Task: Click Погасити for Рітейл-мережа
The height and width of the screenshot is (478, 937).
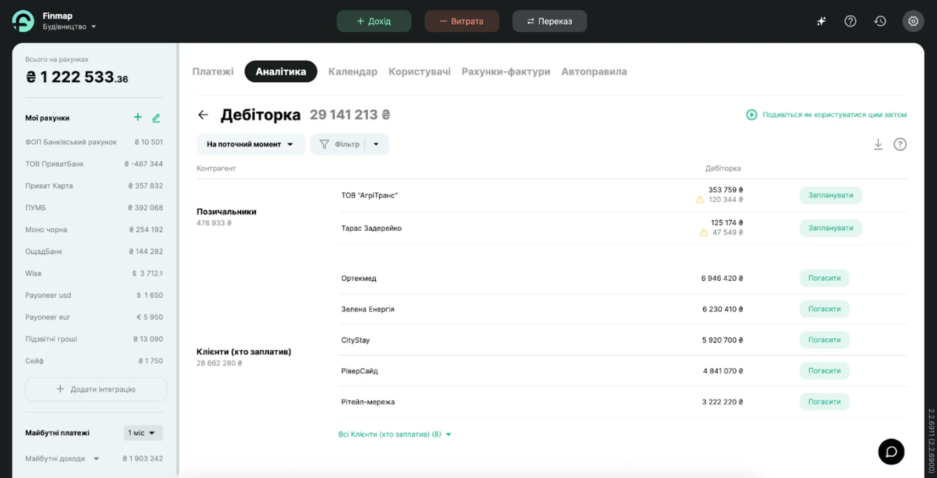Action: point(825,402)
